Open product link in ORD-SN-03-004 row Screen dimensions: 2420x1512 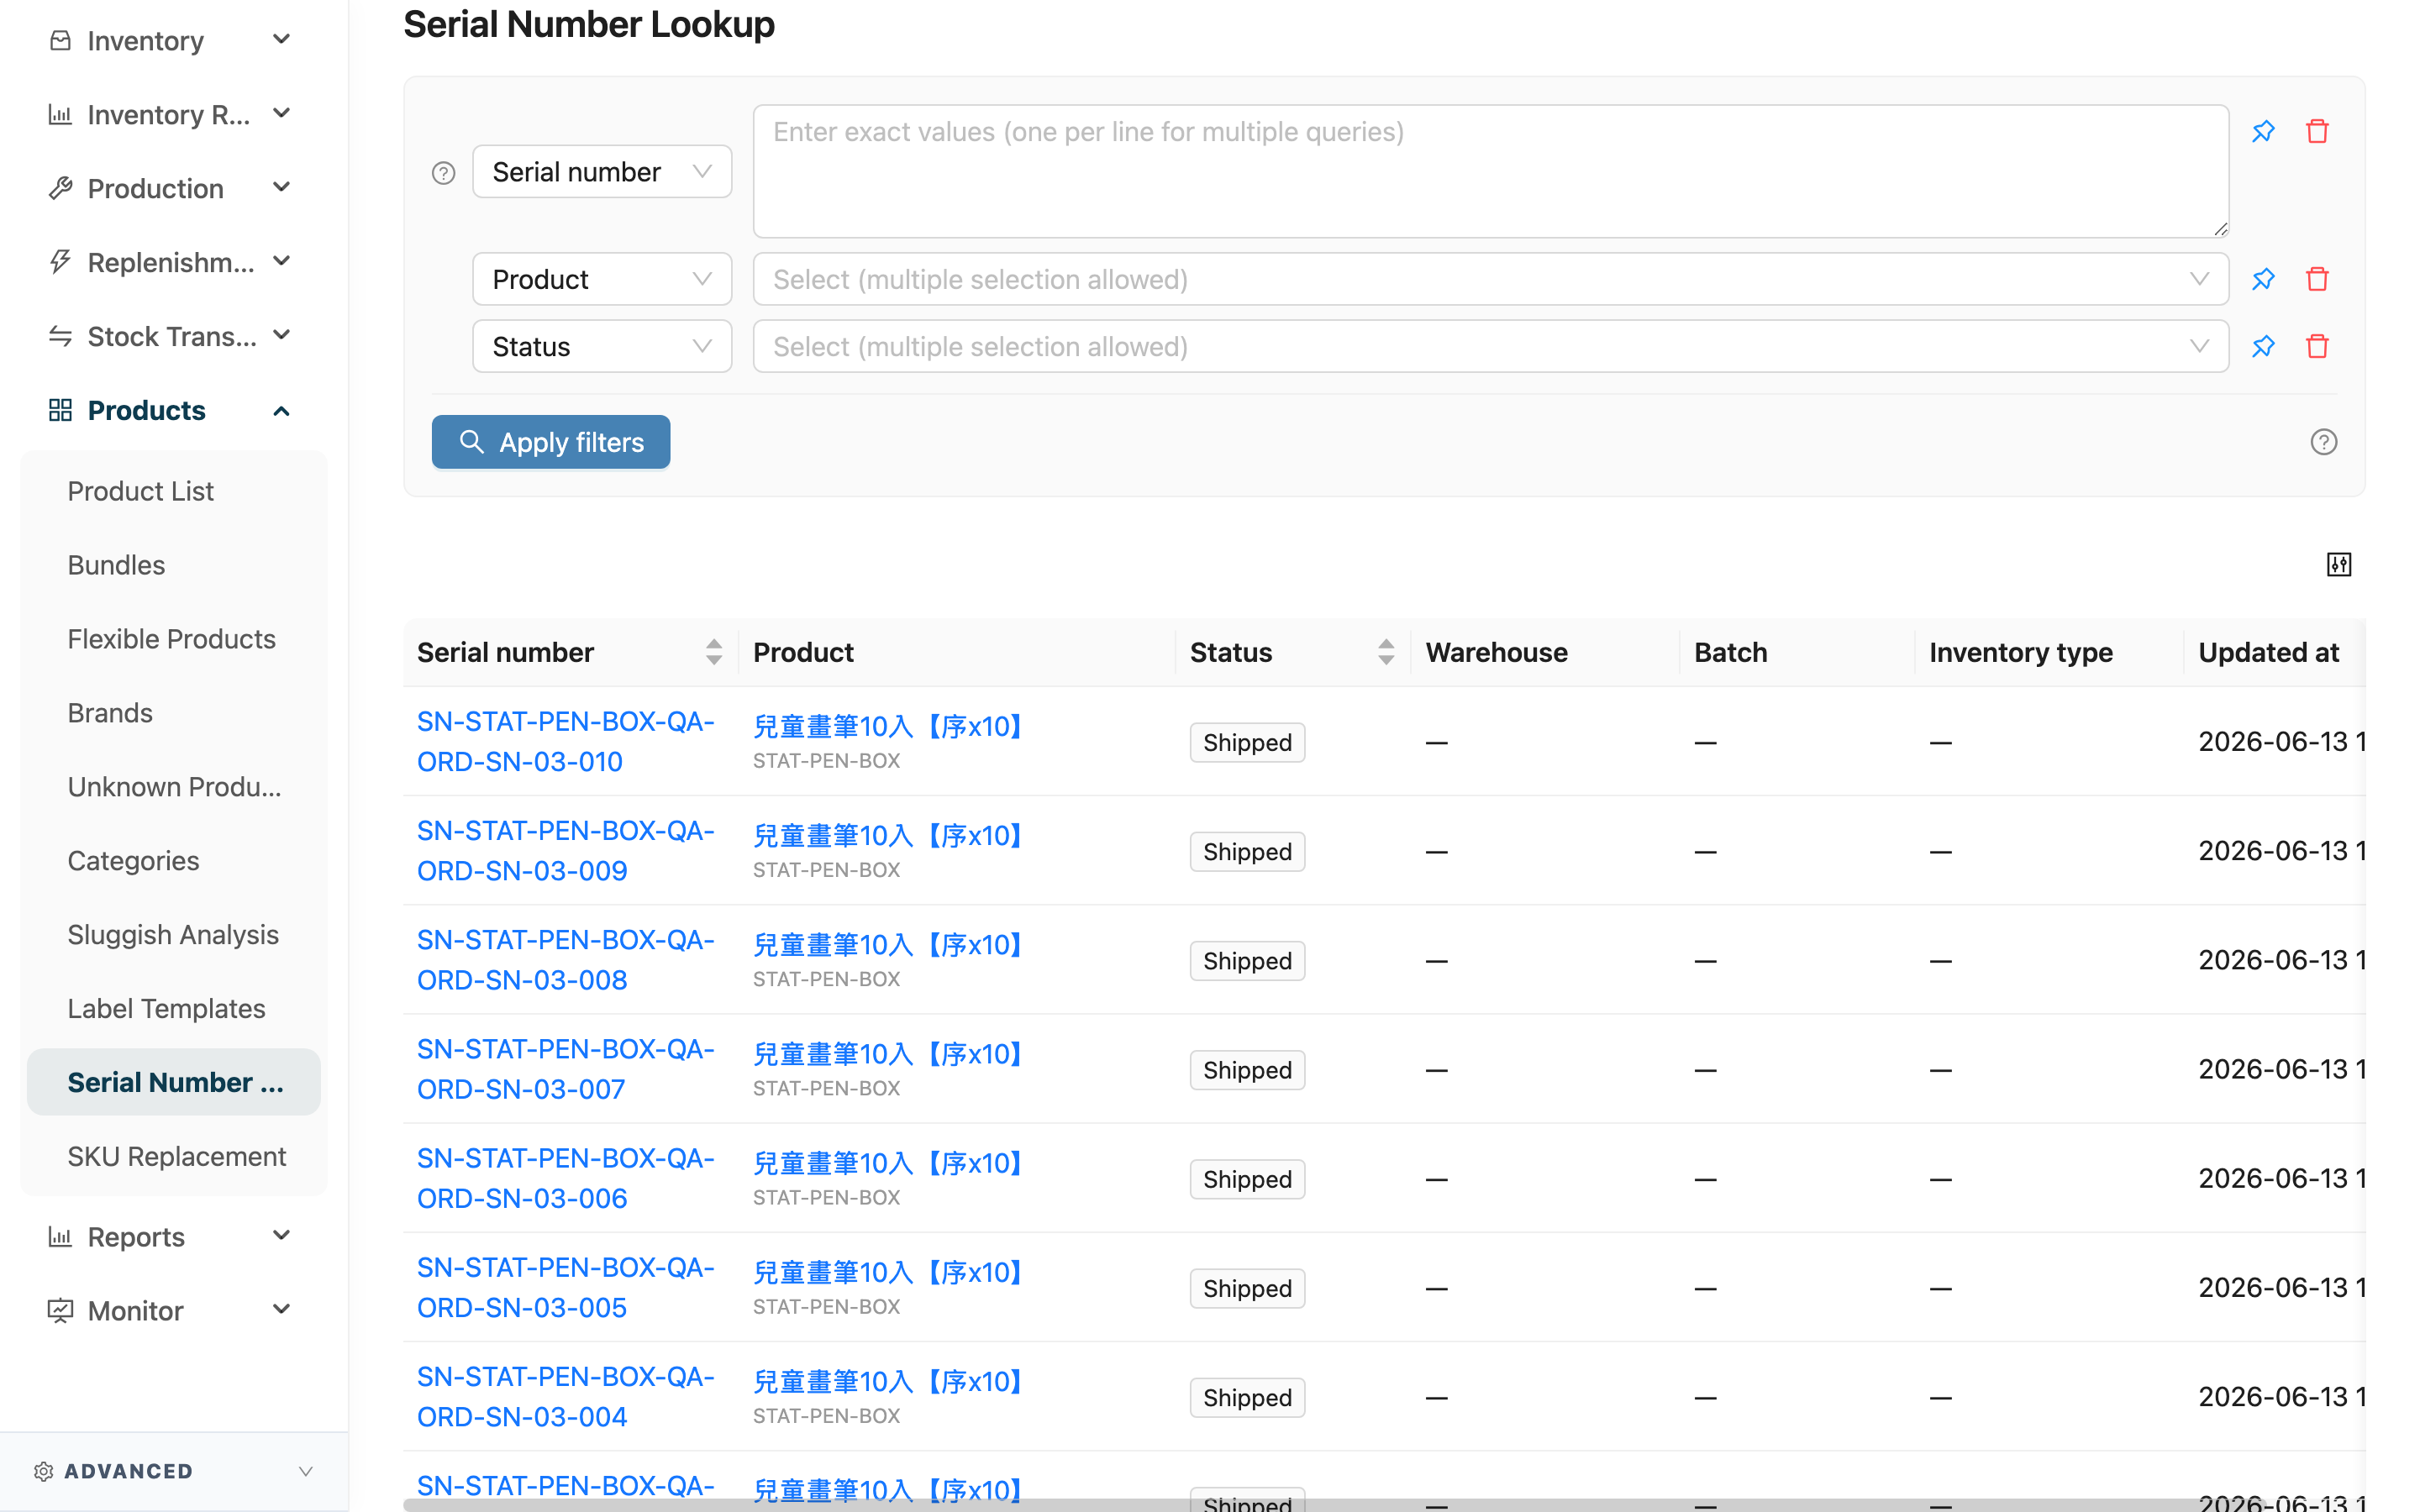[x=888, y=1381]
